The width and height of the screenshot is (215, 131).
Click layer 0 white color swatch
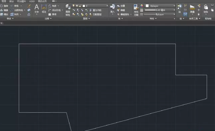(x=84, y=6)
